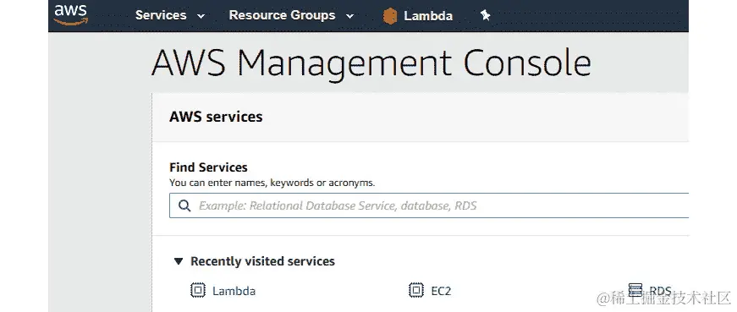The image size is (737, 312).
Task: Click the Lambda hexagon shortcut icon
Action: [389, 16]
